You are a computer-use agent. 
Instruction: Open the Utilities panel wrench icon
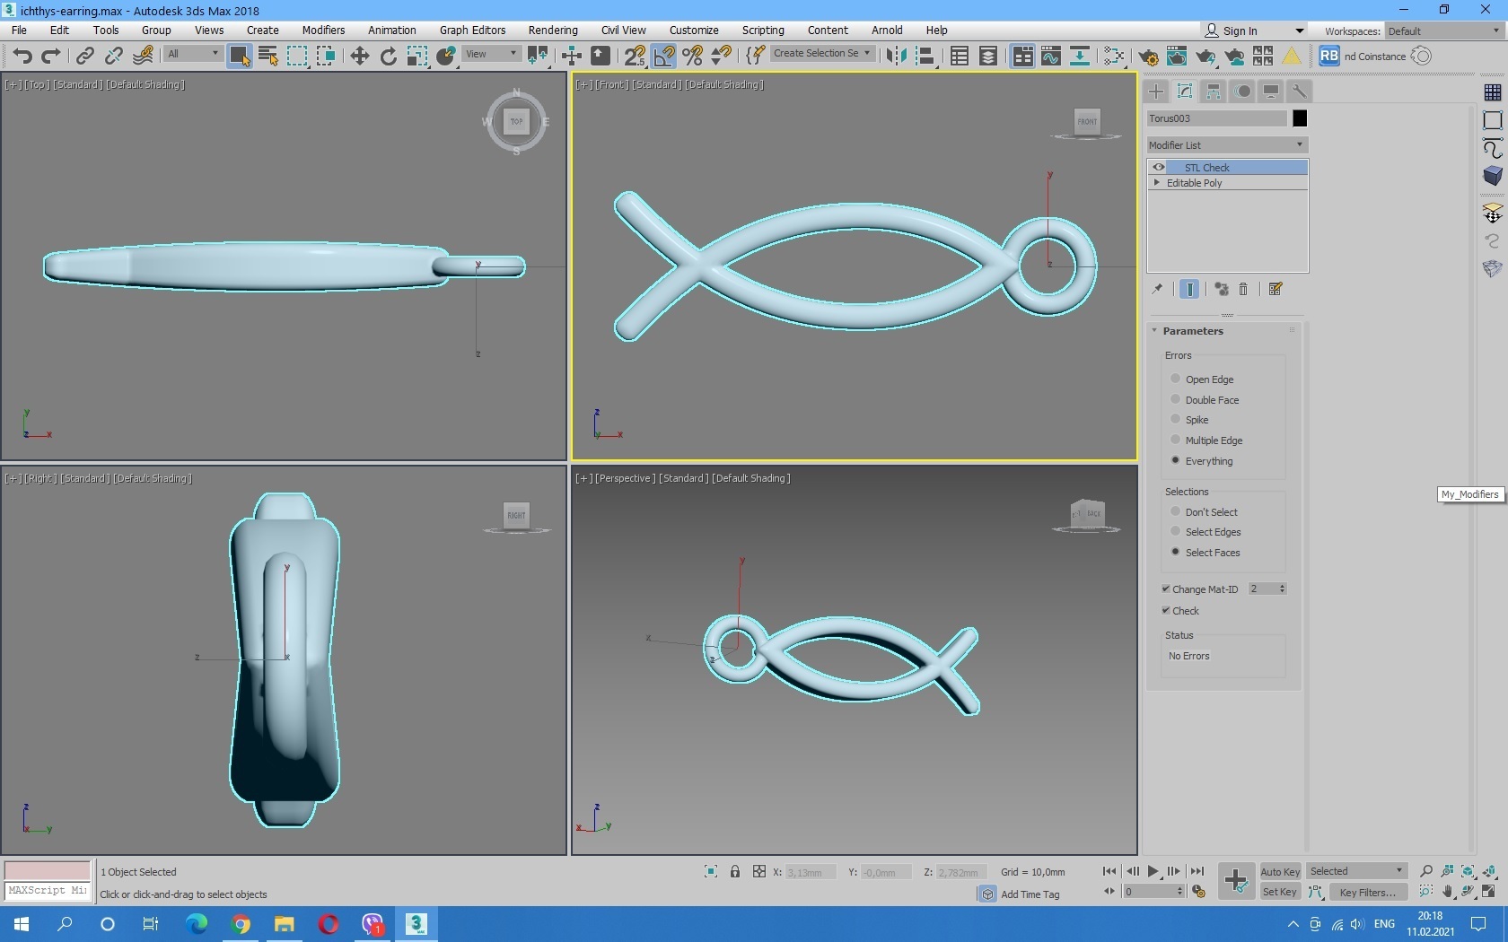point(1299,92)
